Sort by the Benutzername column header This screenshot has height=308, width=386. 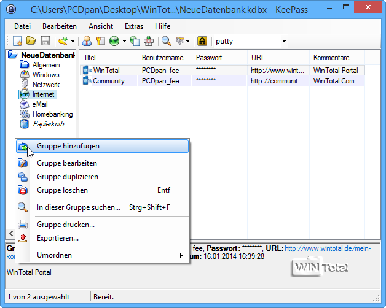click(x=165, y=58)
